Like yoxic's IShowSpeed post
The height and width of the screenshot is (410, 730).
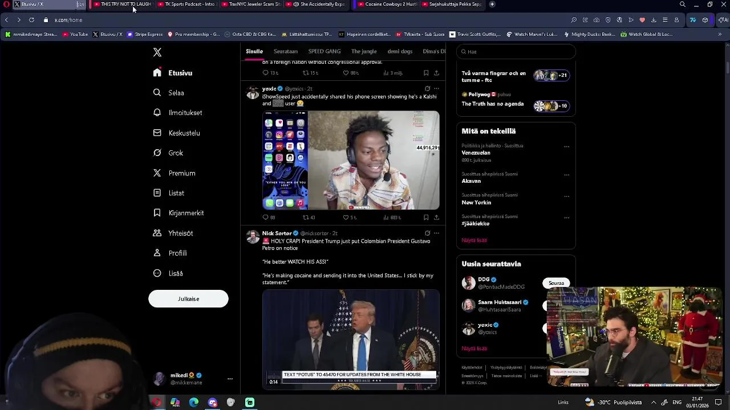coord(350,218)
